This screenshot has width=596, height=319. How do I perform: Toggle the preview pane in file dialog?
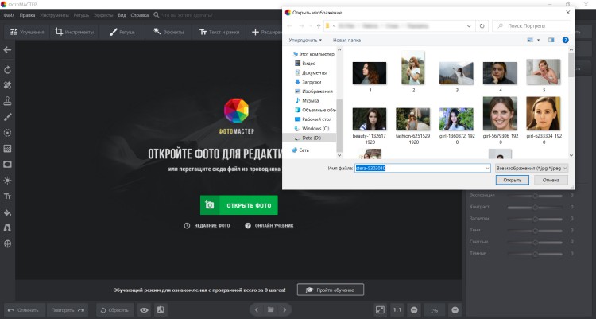tap(550, 39)
